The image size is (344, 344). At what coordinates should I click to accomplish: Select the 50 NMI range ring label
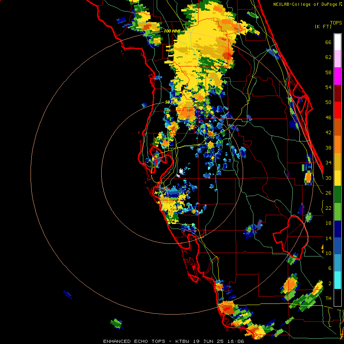(172, 102)
